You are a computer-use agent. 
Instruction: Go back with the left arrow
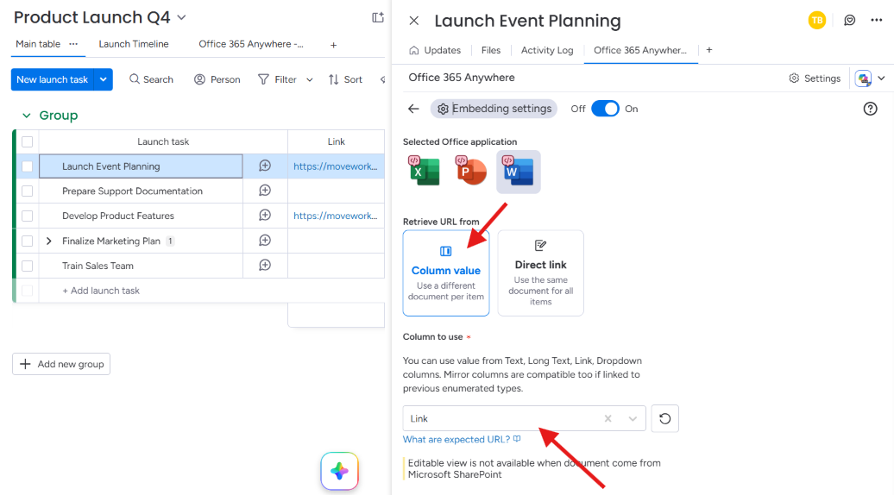(x=413, y=109)
